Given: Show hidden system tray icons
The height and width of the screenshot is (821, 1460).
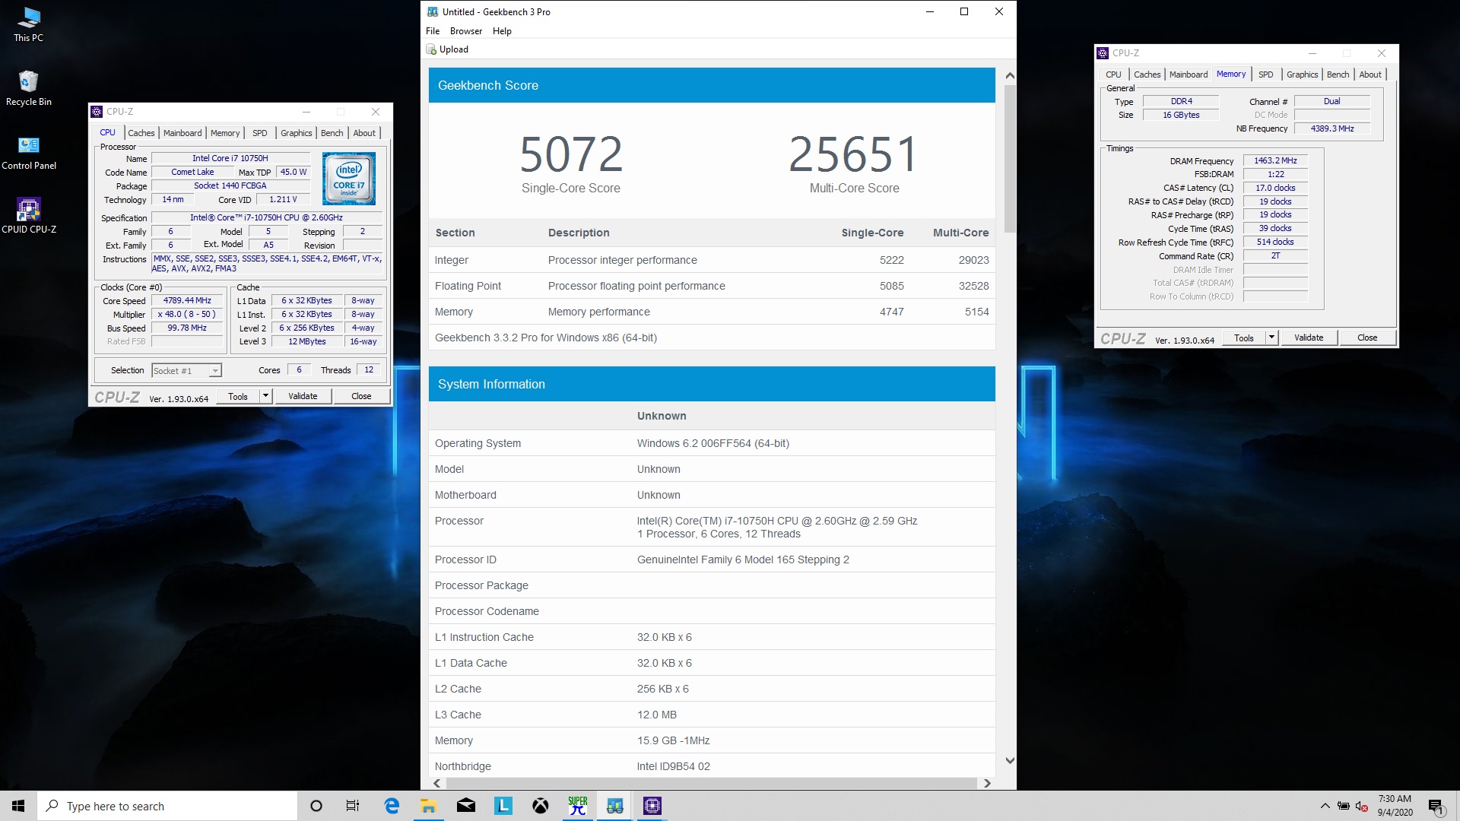Looking at the screenshot, I should click(1325, 806).
